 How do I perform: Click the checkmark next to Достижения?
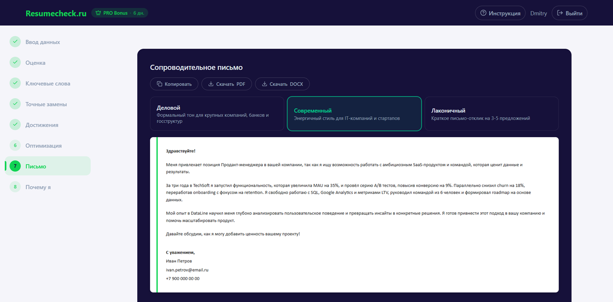(x=15, y=124)
